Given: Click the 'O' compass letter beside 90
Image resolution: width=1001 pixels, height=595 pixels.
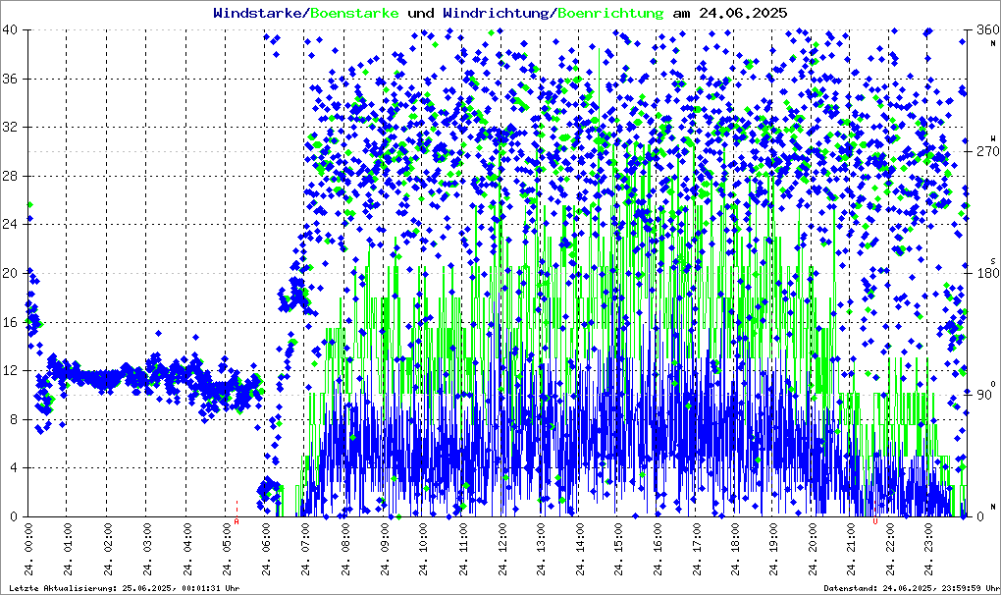Looking at the screenshot, I should (993, 384).
